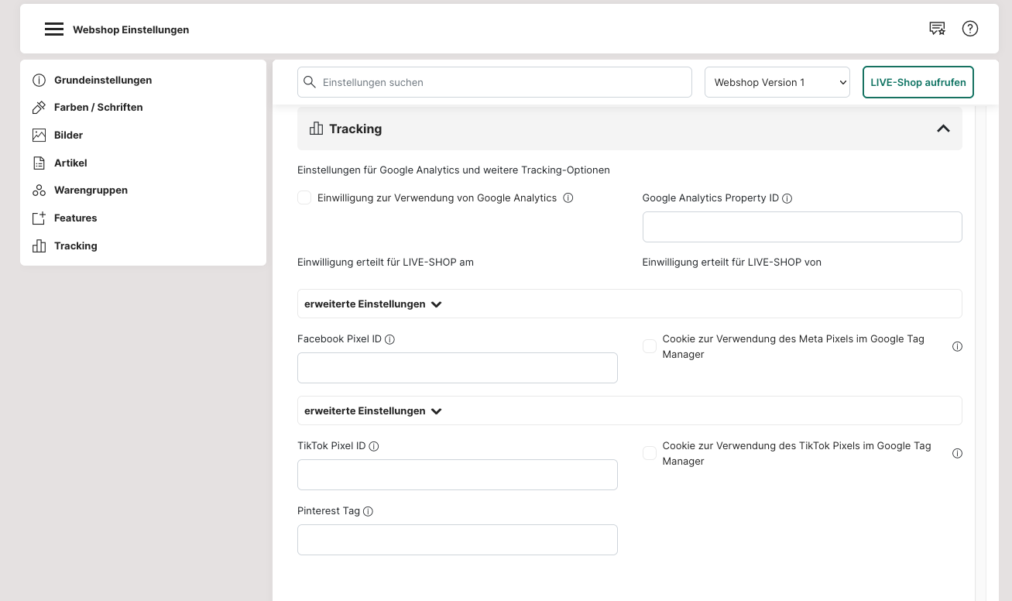Click 'Einwilligung erteilt für LIVE-SHOP am' text
This screenshot has height=601, width=1012.
click(386, 262)
